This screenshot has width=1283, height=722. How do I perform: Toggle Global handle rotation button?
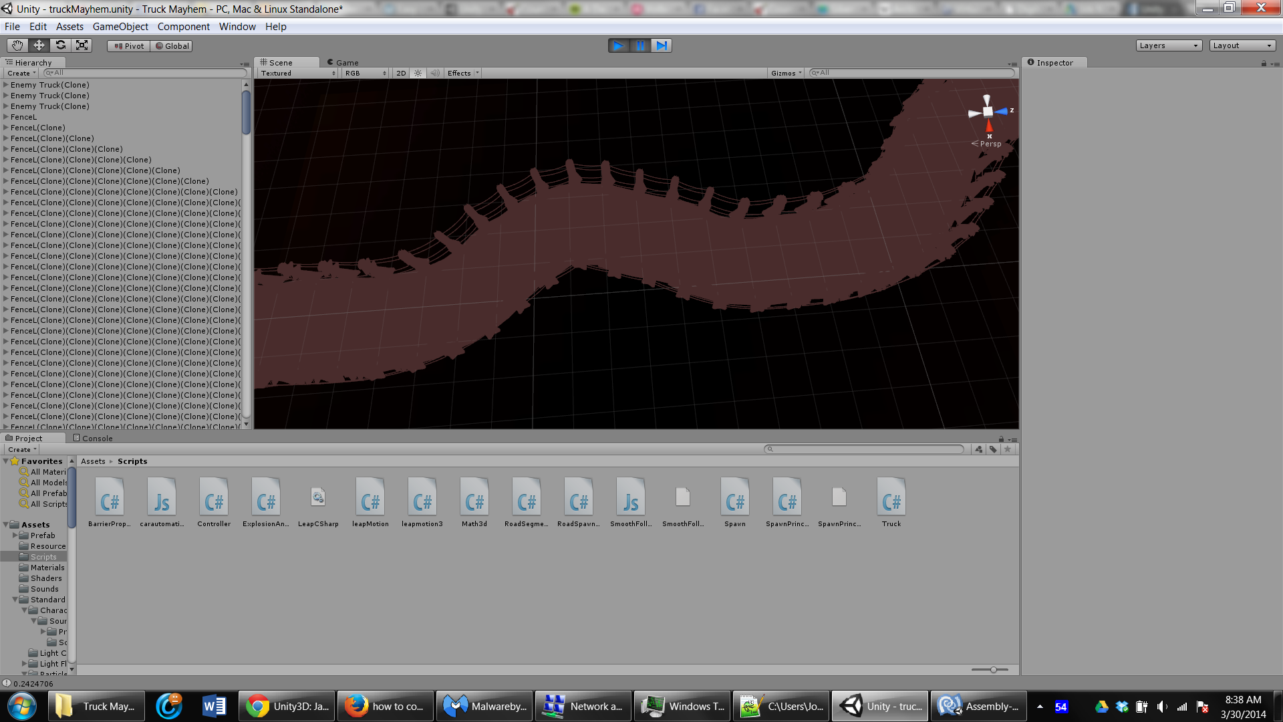pyautogui.click(x=172, y=46)
